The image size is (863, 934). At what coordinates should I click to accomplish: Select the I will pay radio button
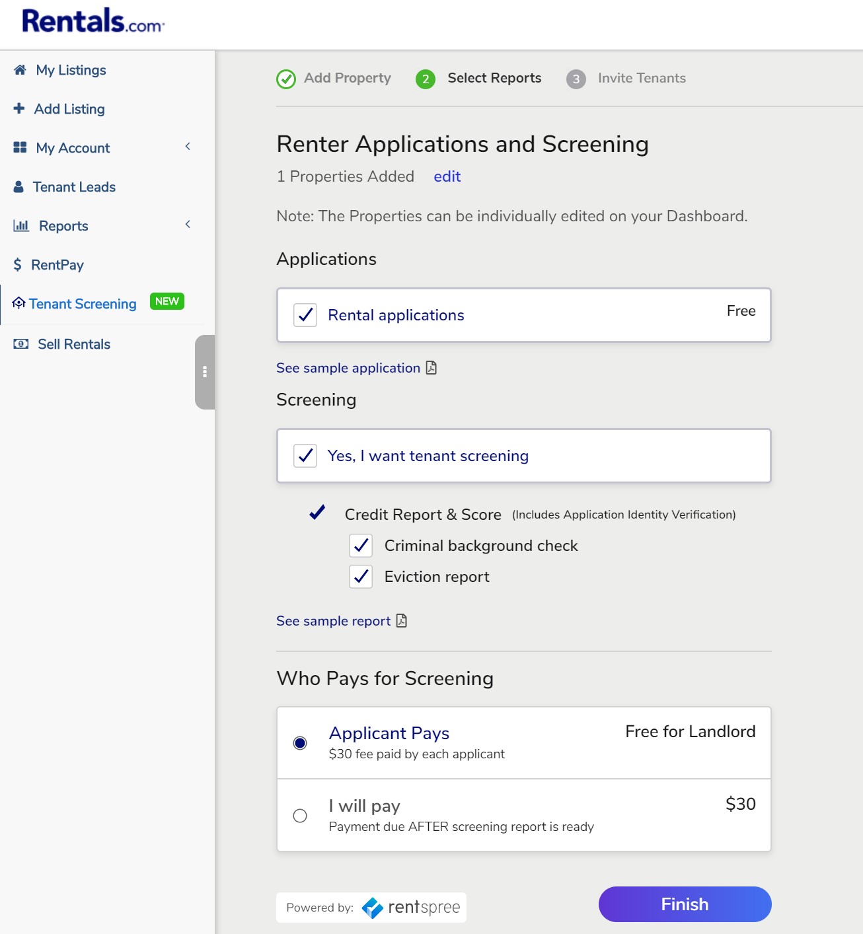point(301,816)
